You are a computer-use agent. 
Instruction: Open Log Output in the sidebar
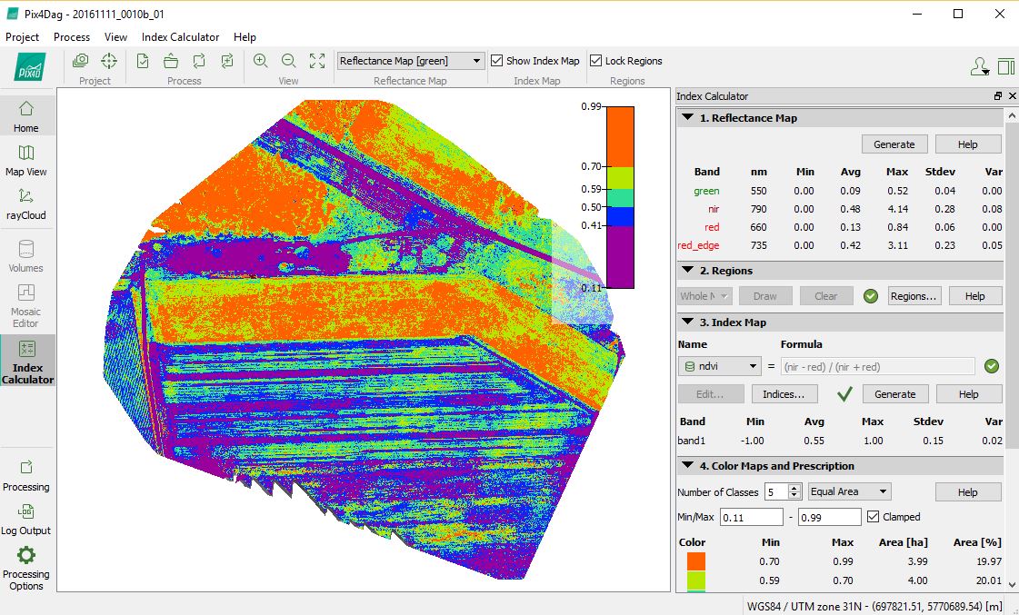pos(26,519)
